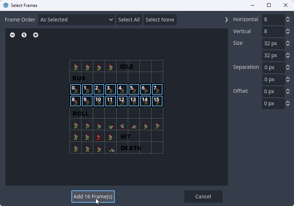
Task: Select the first frame in the death row
Action: 75,148
